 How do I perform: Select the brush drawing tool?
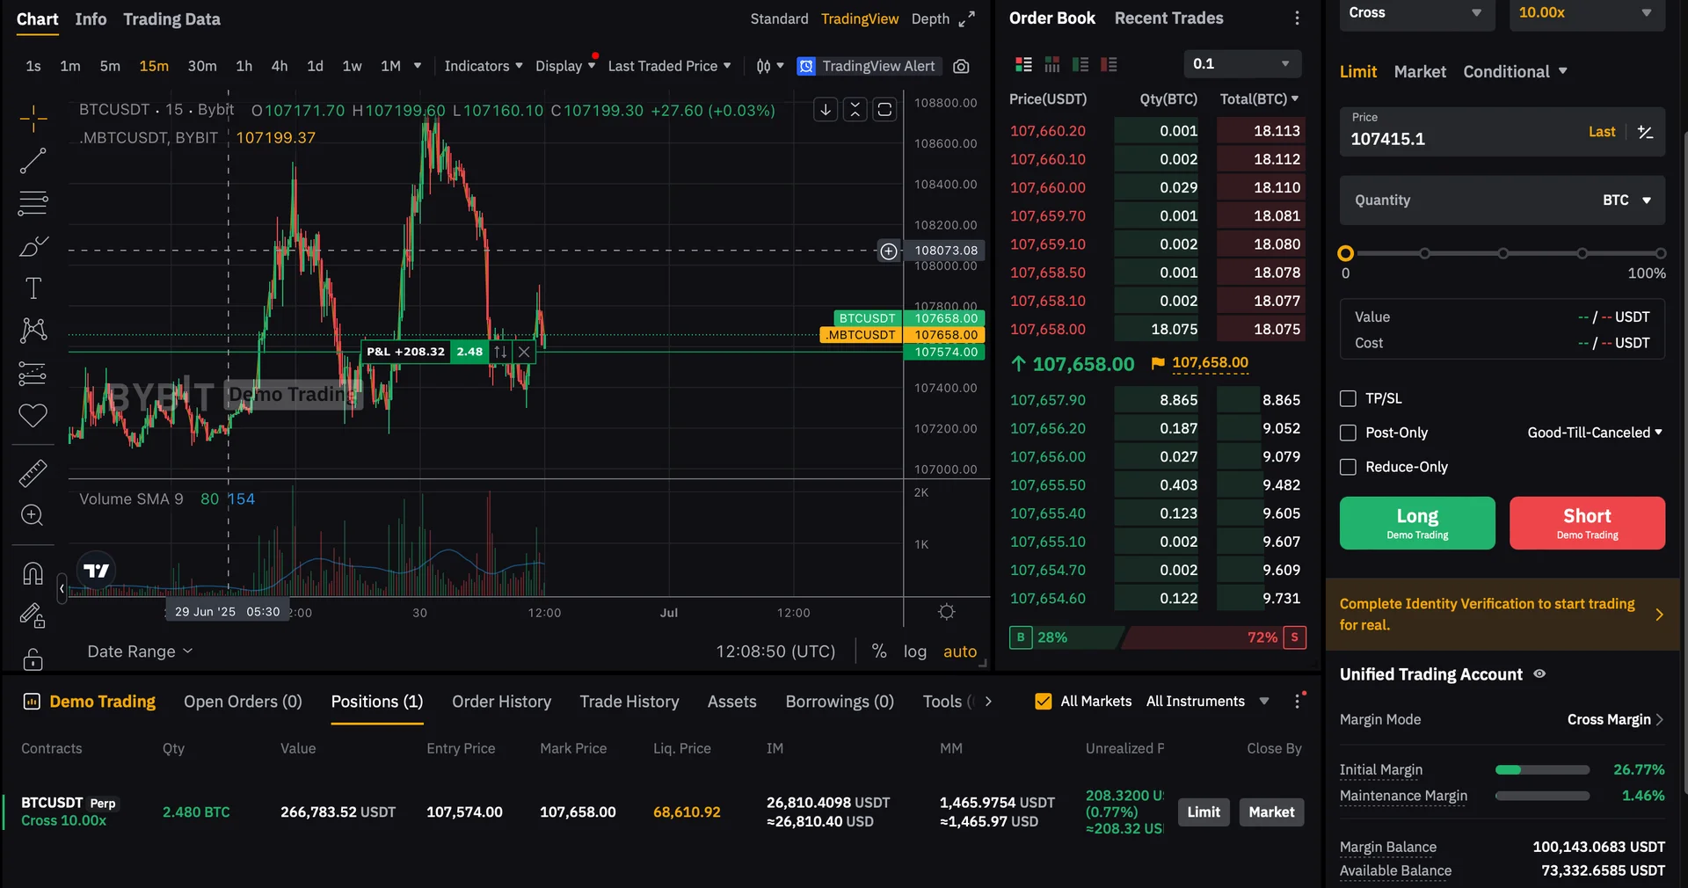tap(33, 246)
